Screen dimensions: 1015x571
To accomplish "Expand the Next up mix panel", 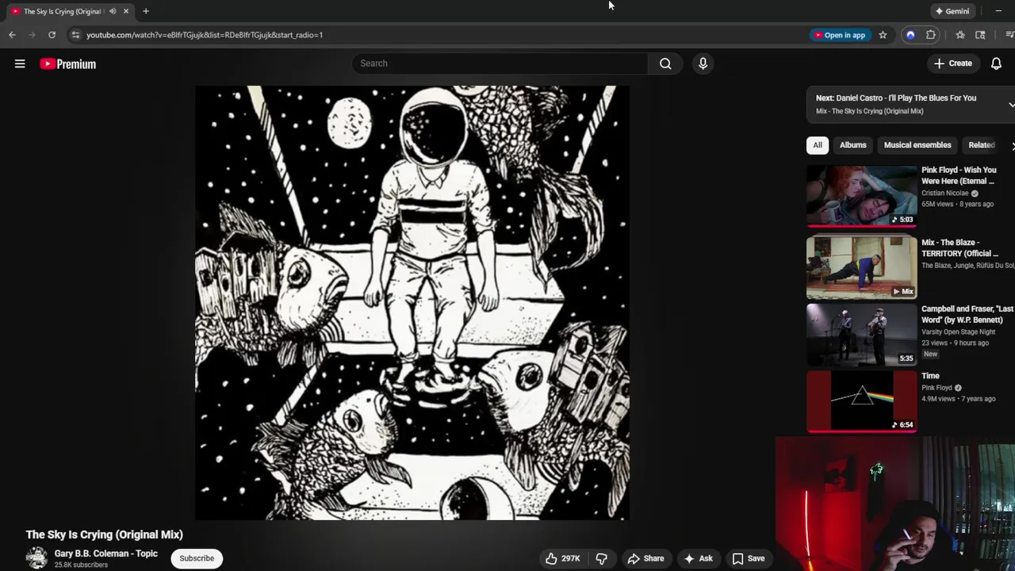I will (1011, 105).
